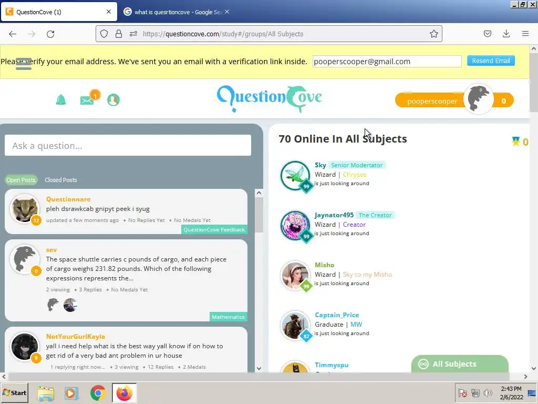Image resolution: width=538 pixels, height=404 pixels.
Task: Open the space shuttle cargo question
Action: coord(136,269)
